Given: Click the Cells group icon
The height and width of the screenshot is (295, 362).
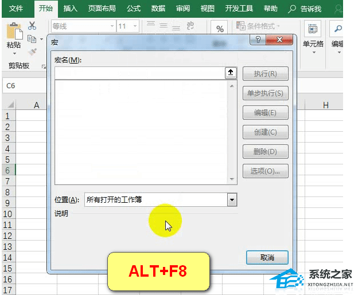Looking at the screenshot, I should click(313, 29).
